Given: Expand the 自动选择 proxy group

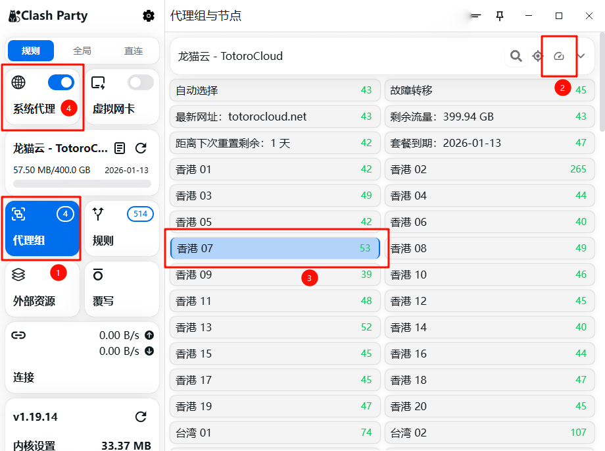Looking at the screenshot, I should tap(274, 90).
